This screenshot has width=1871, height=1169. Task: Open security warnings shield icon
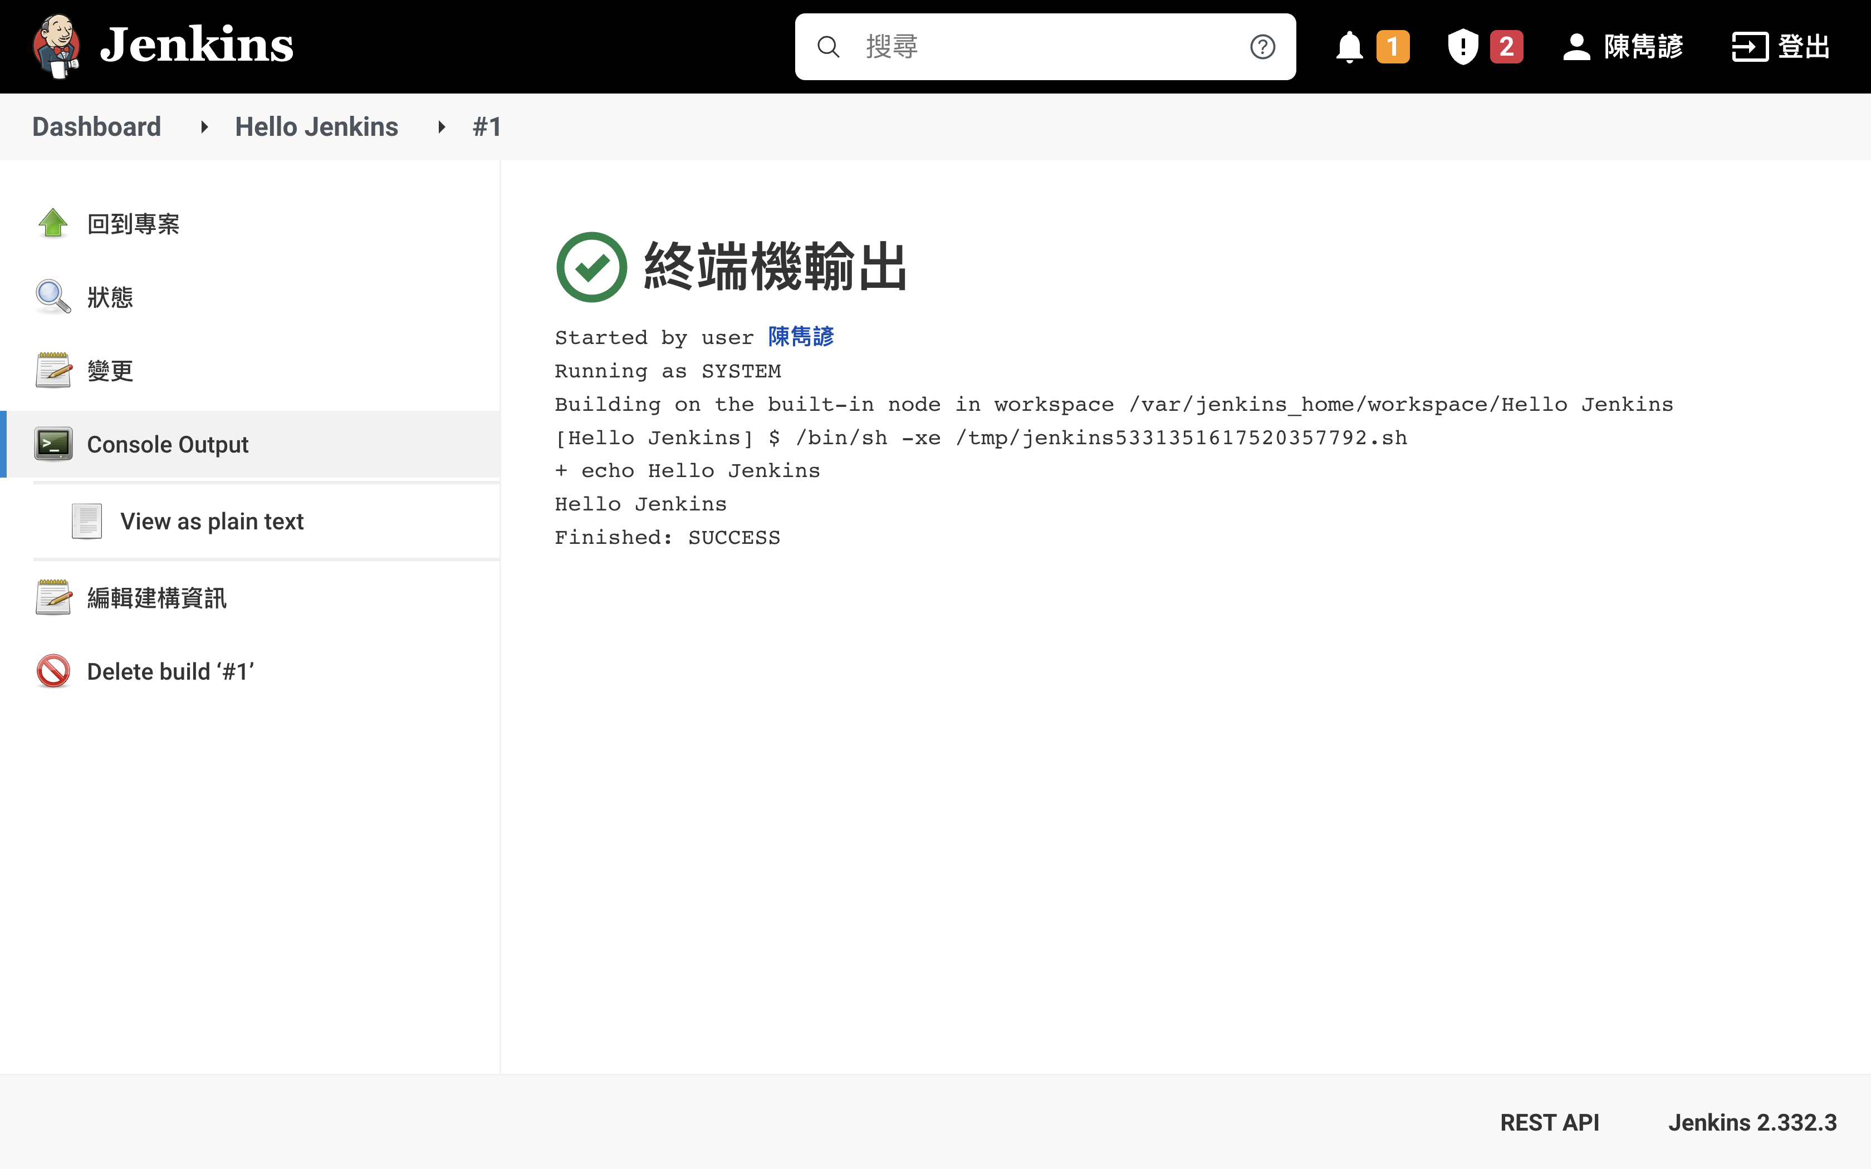pos(1463,47)
